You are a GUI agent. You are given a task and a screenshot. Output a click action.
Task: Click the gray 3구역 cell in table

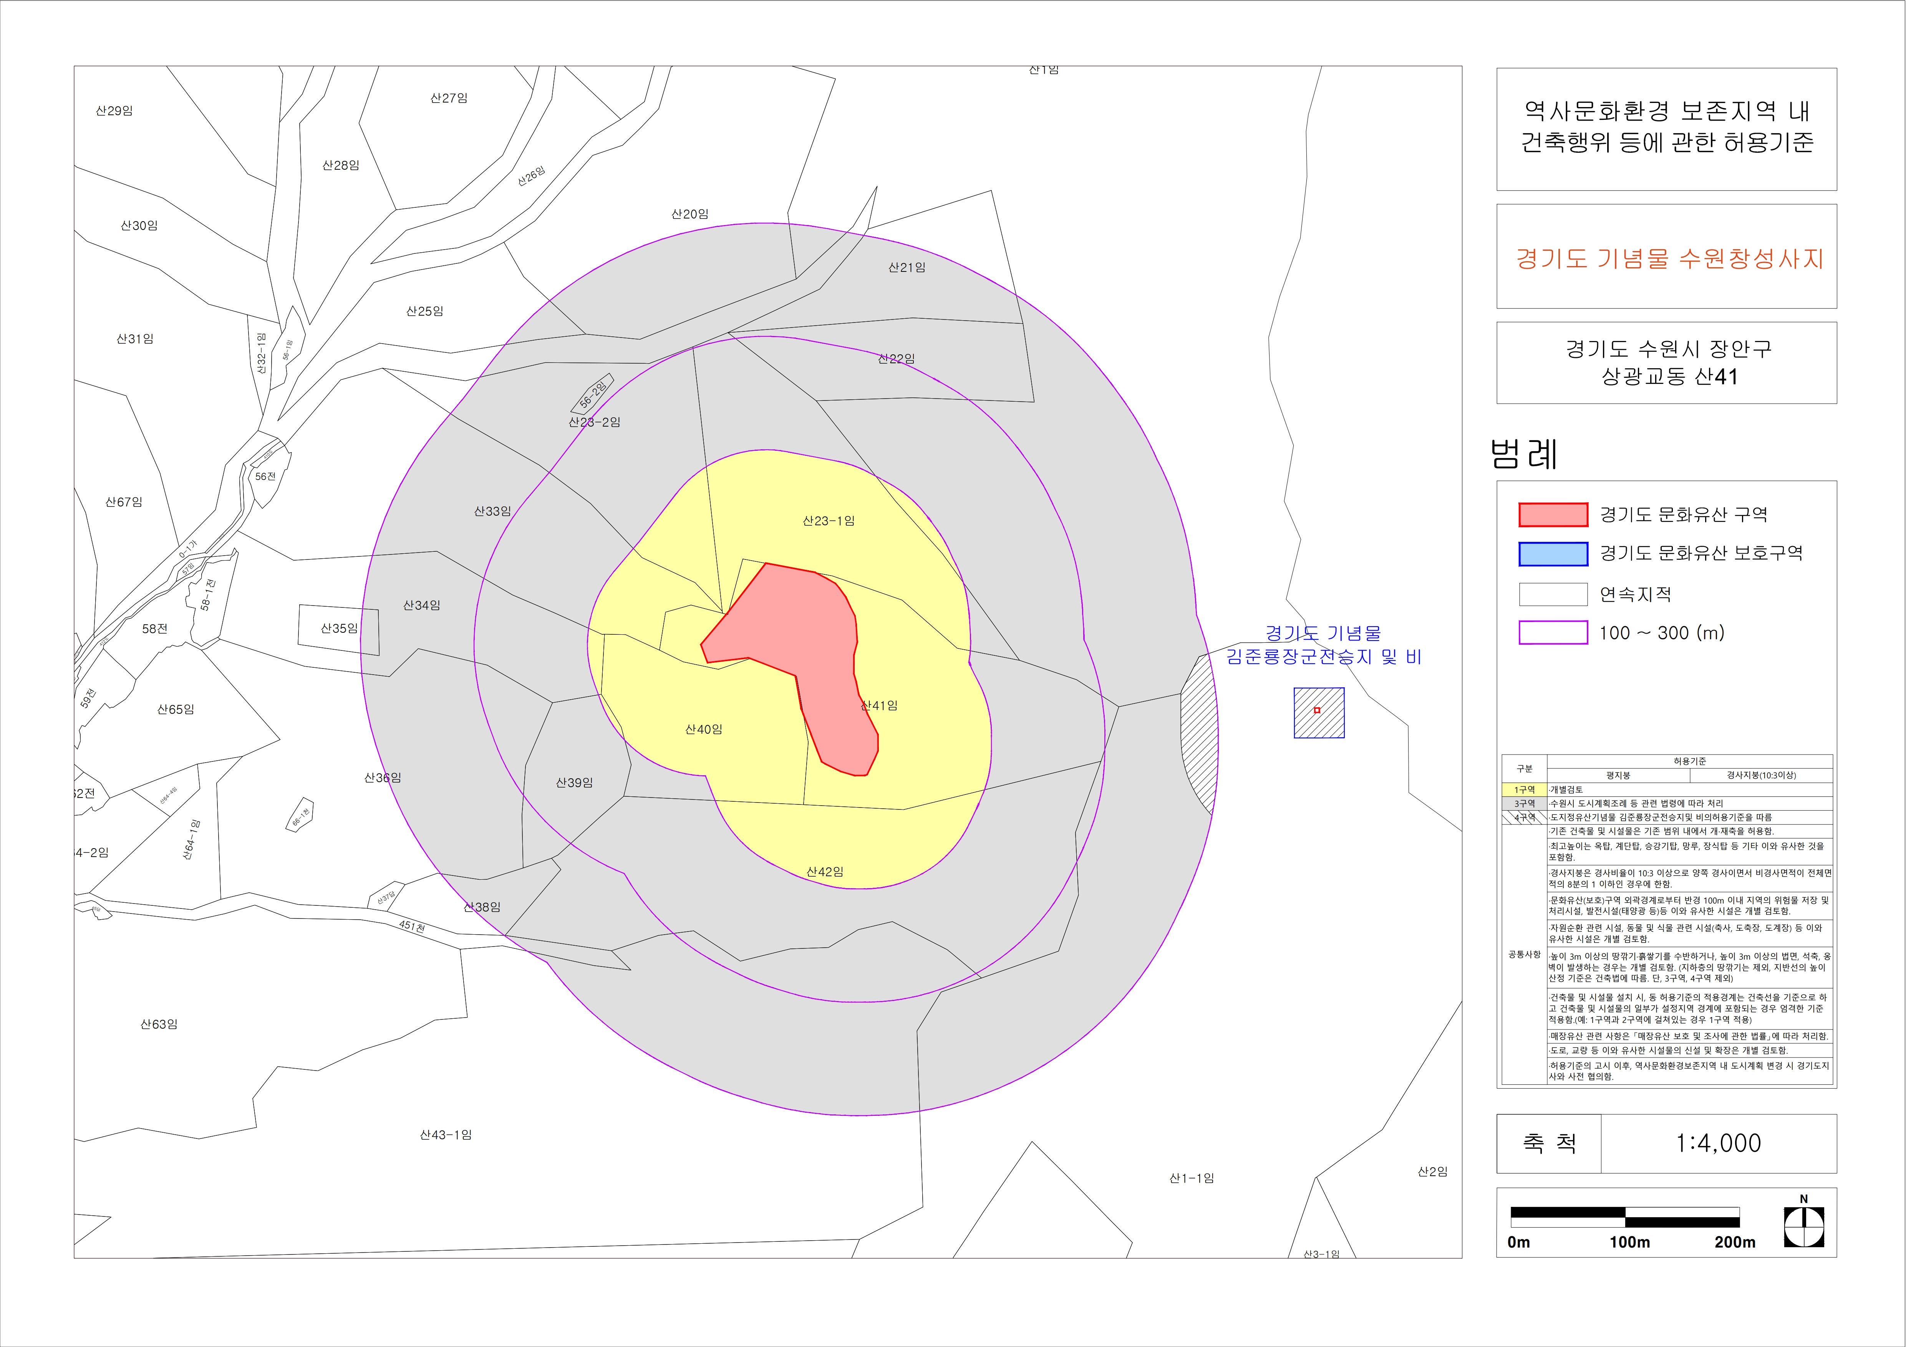tap(1524, 803)
